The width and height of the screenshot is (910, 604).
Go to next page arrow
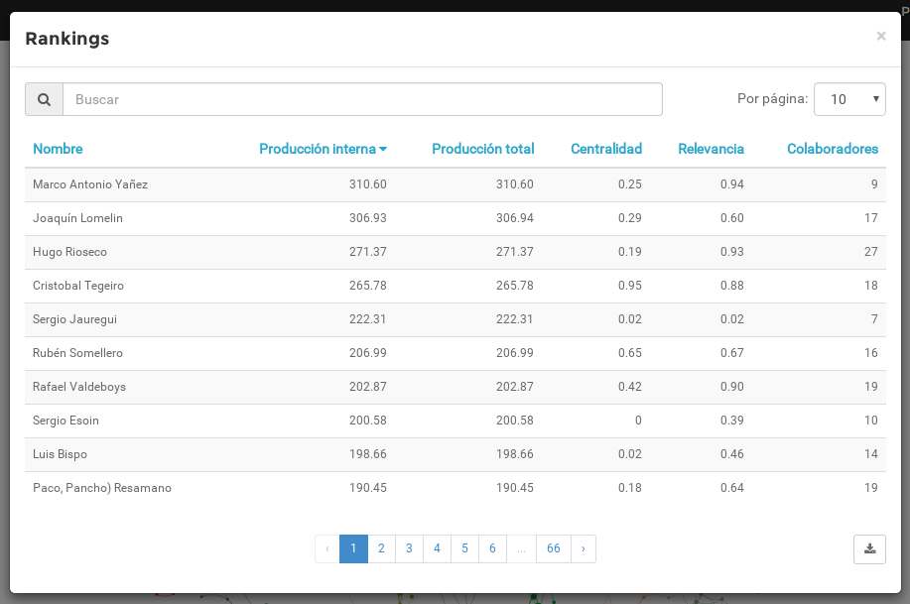(583, 548)
